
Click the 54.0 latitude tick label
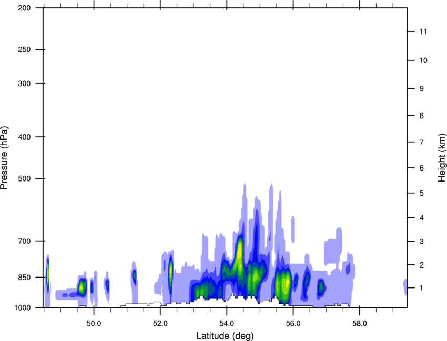227,324
